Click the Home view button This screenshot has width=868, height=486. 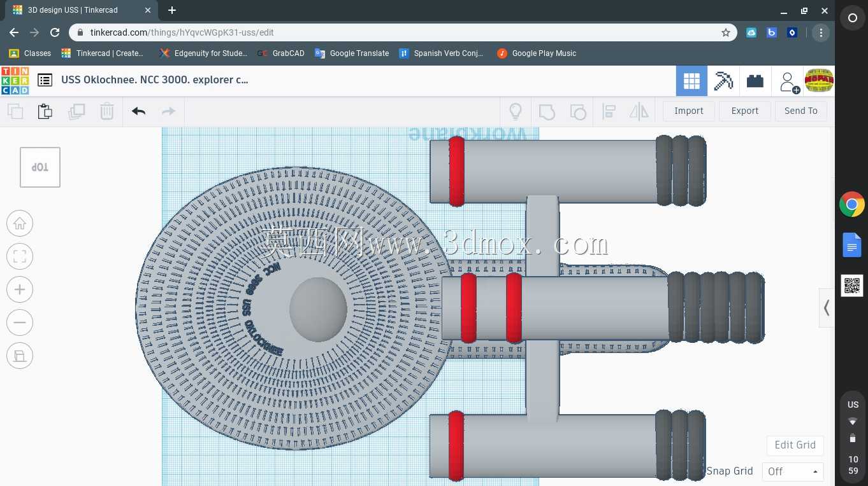pos(20,223)
